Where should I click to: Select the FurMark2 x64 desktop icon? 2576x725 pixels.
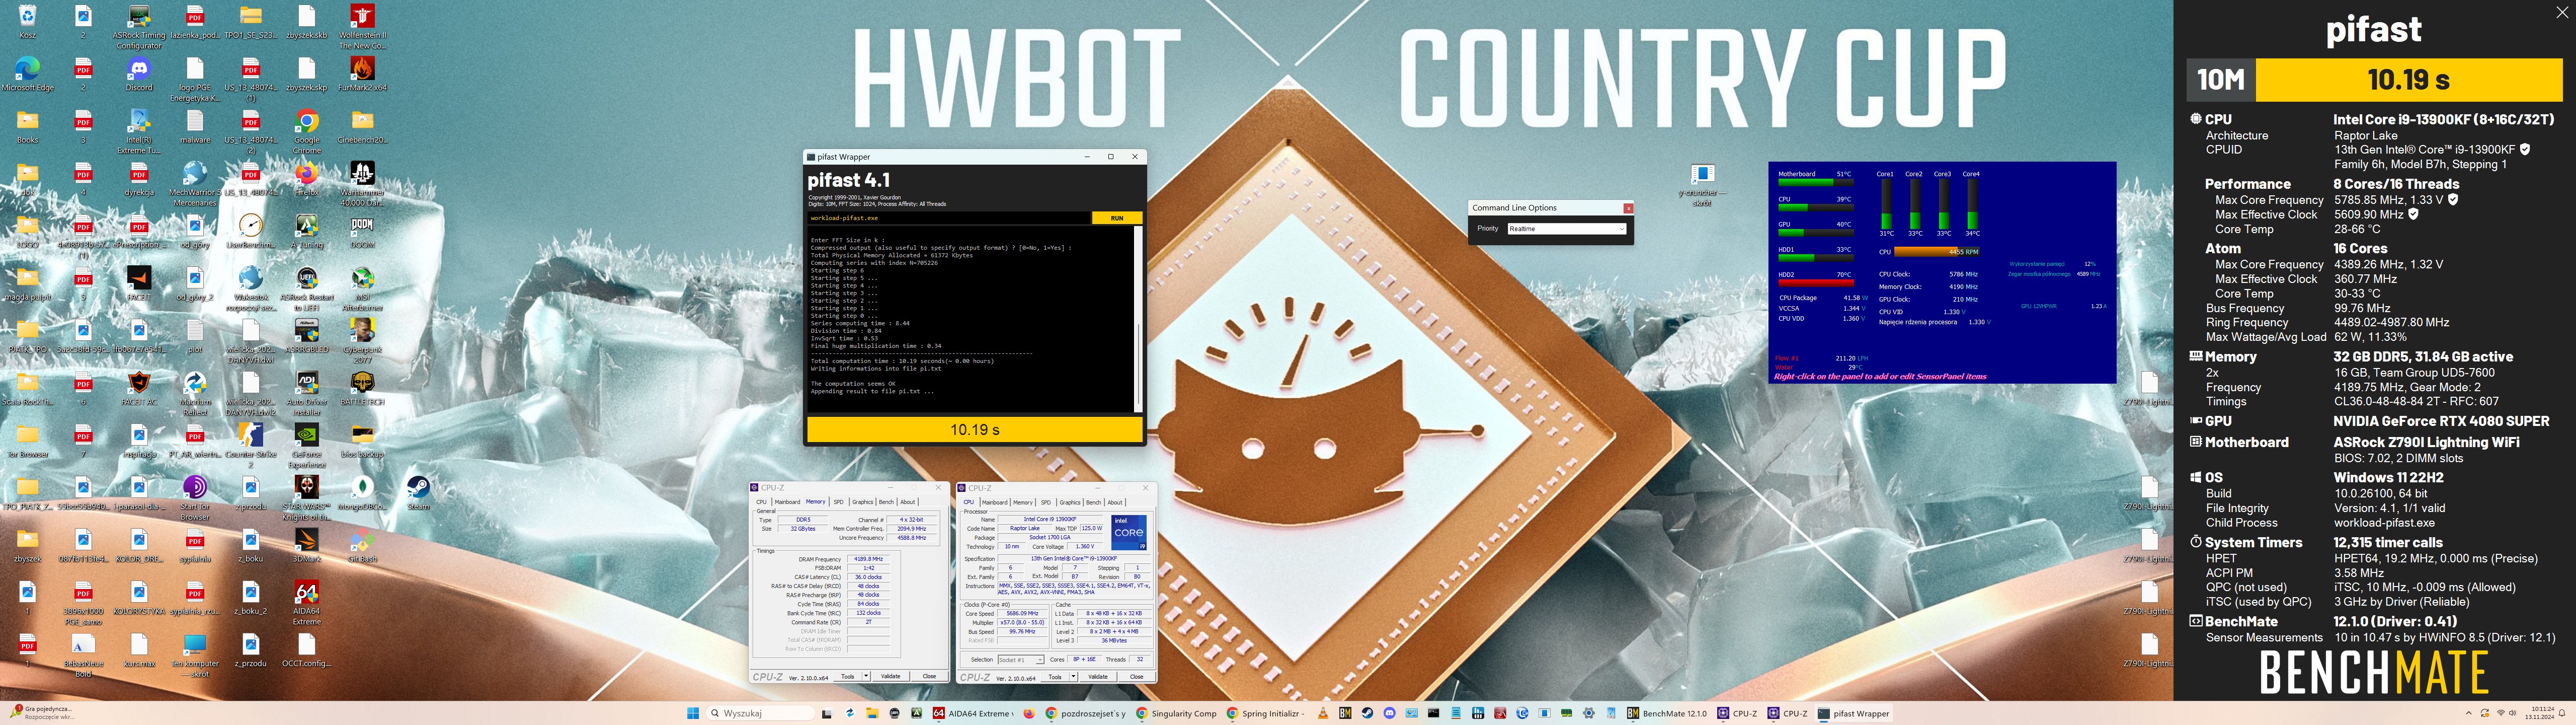[362, 74]
